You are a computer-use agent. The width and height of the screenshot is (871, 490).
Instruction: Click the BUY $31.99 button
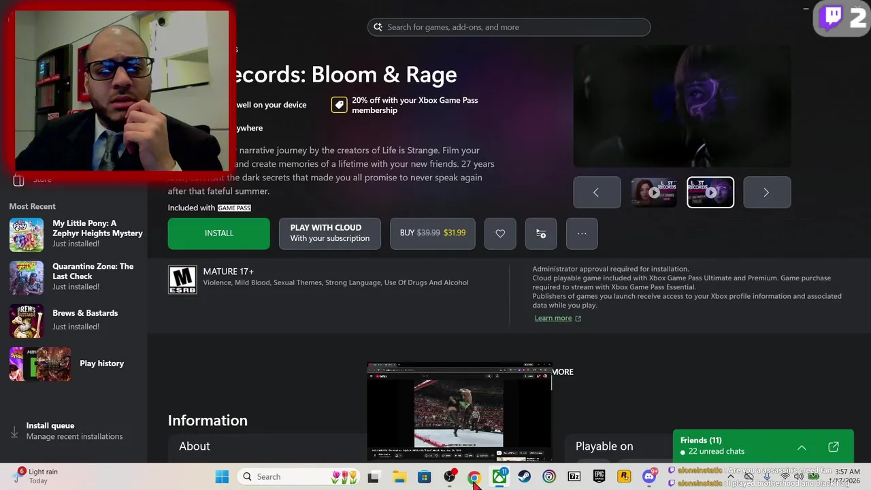(x=432, y=233)
